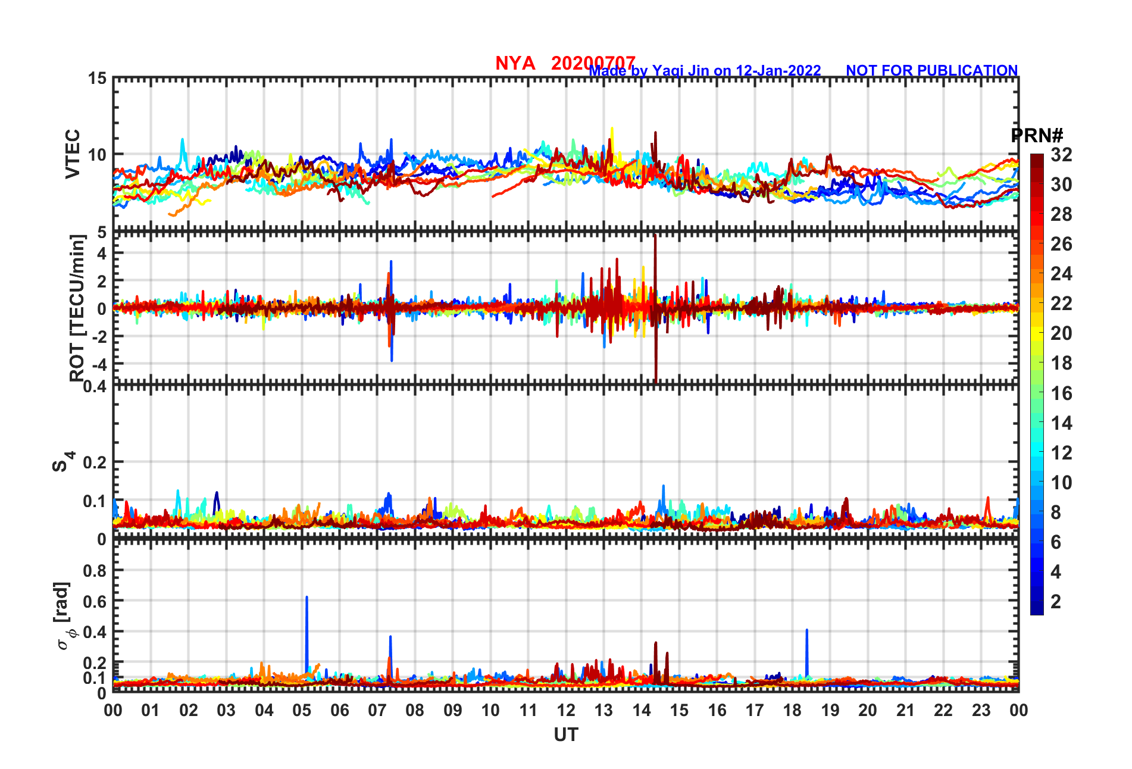Image resolution: width=1132 pixels, height=769 pixels.
Task: Click the ROT [TECU/min] axis label
Action: click(77, 308)
